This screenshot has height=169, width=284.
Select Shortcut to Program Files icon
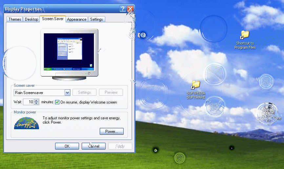tap(245, 40)
